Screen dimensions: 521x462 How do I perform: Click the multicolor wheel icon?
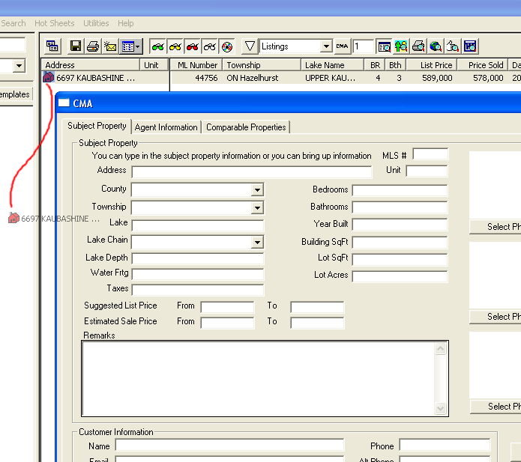point(227,46)
